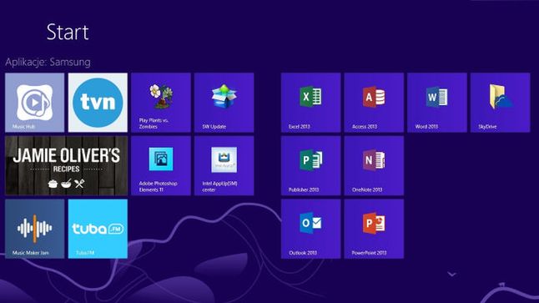The height and width of the screenshot is (303, 539).
Task: Open the SW Update tile
Action: coord(224,103)
